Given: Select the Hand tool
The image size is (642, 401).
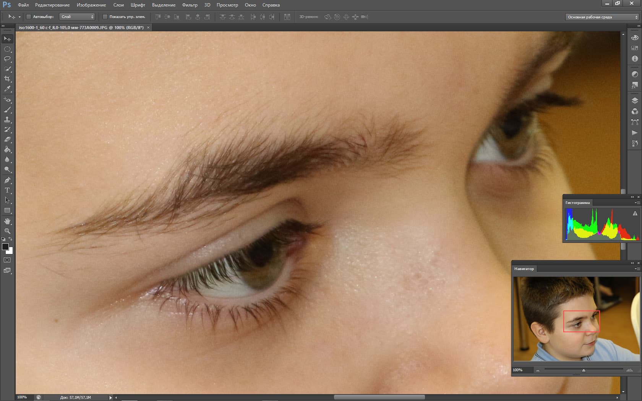Looking at the screenshot, I should [x=7, y=221].
